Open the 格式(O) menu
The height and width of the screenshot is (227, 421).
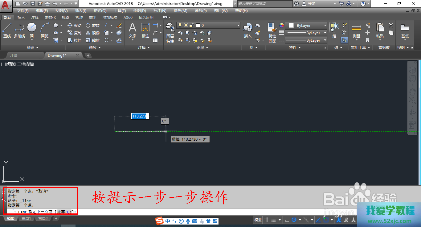pos(100,11)
